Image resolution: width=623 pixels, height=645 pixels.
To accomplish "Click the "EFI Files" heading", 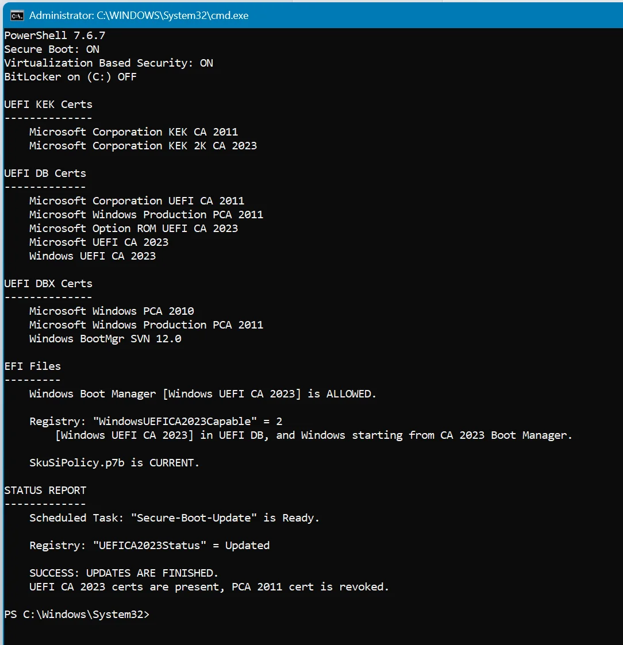I will tap(33, 366).
